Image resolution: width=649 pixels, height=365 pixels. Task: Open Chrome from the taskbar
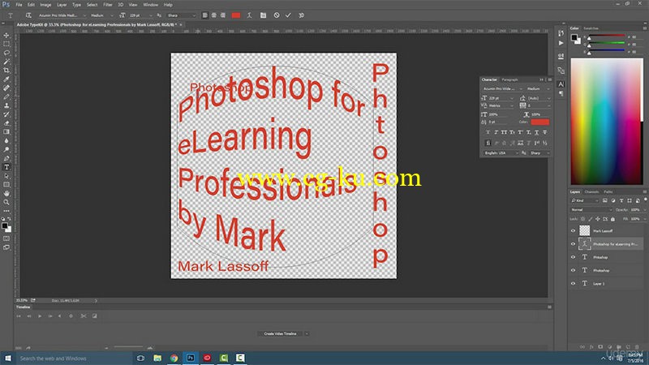pos(174,358)
